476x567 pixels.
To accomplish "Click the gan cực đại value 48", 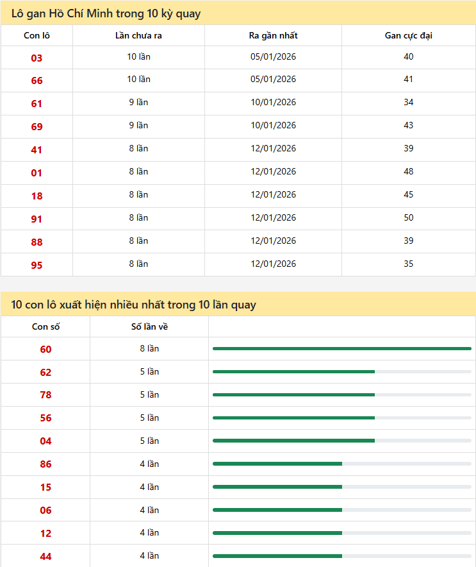I will click(408, 171).
